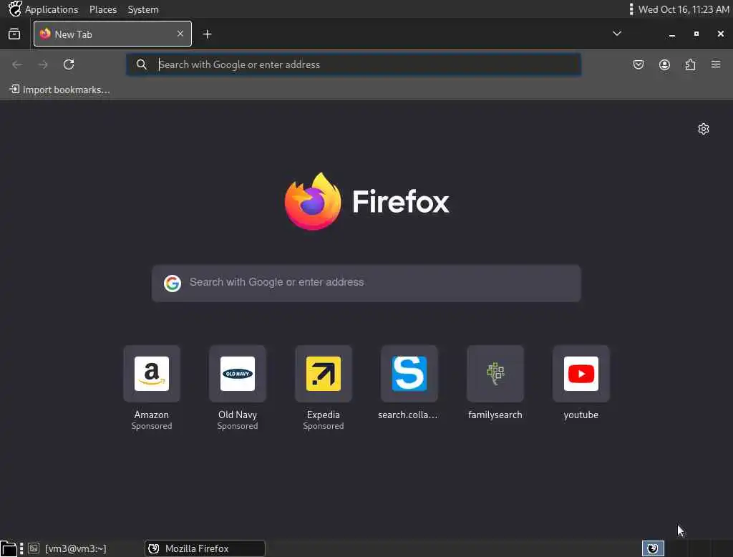The width and height of the screenshot is (733, 557).
Task: Click Mozilla Firefox taskbar button
Action: [x=205, y=548]
